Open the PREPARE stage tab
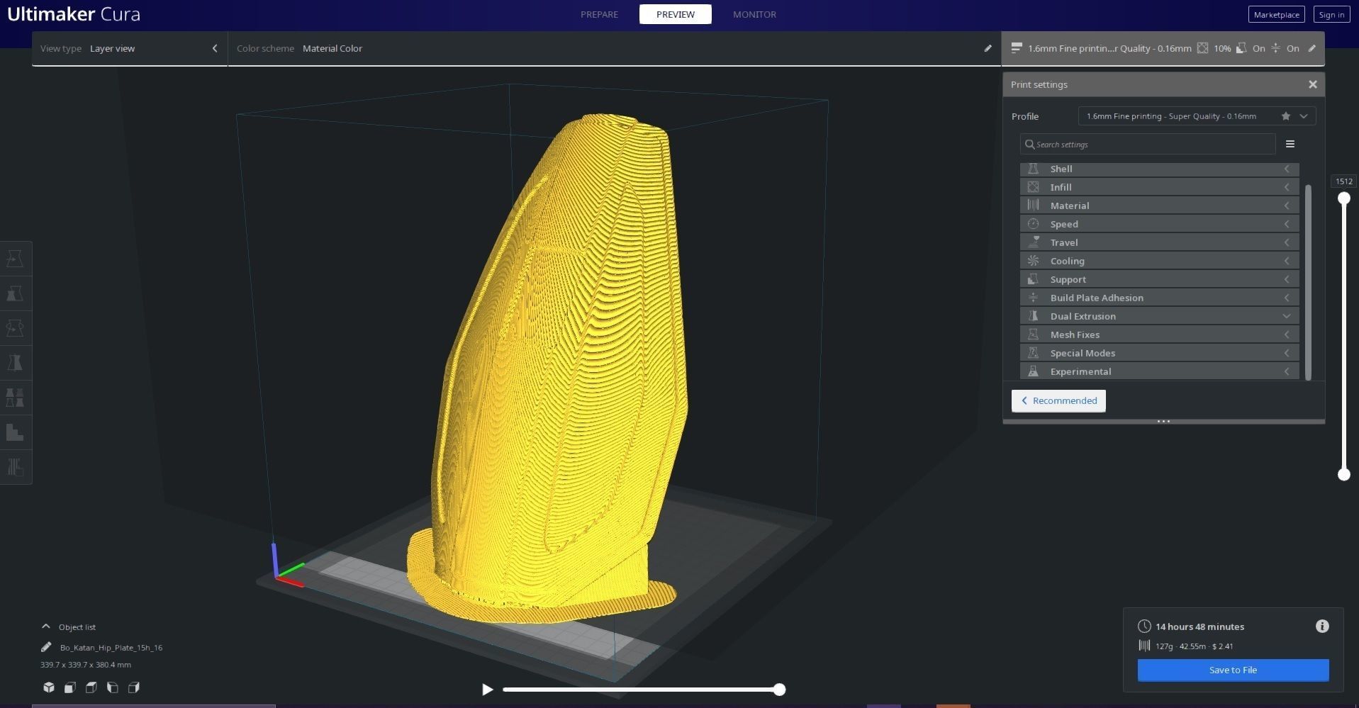The image size is (1359, 708). 599,14
